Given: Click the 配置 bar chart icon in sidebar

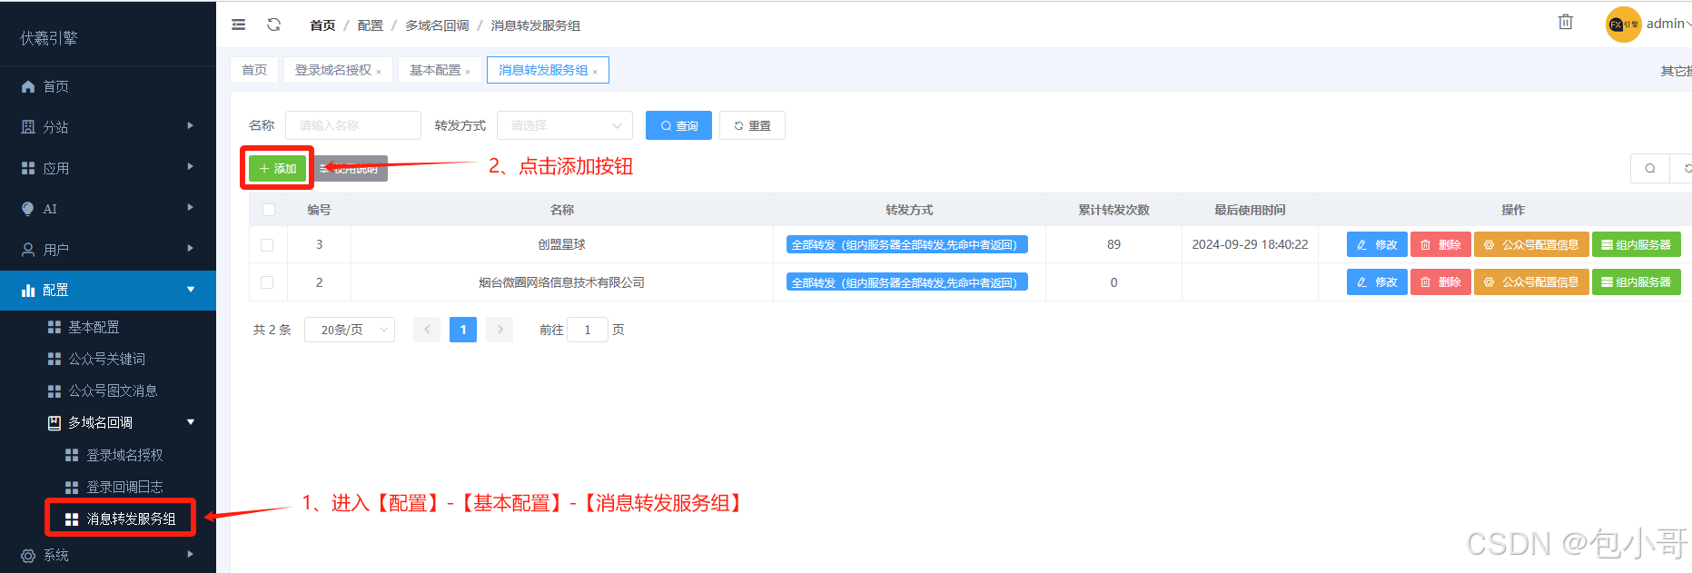Looking at the screenshot, I should tap(28, 291).
